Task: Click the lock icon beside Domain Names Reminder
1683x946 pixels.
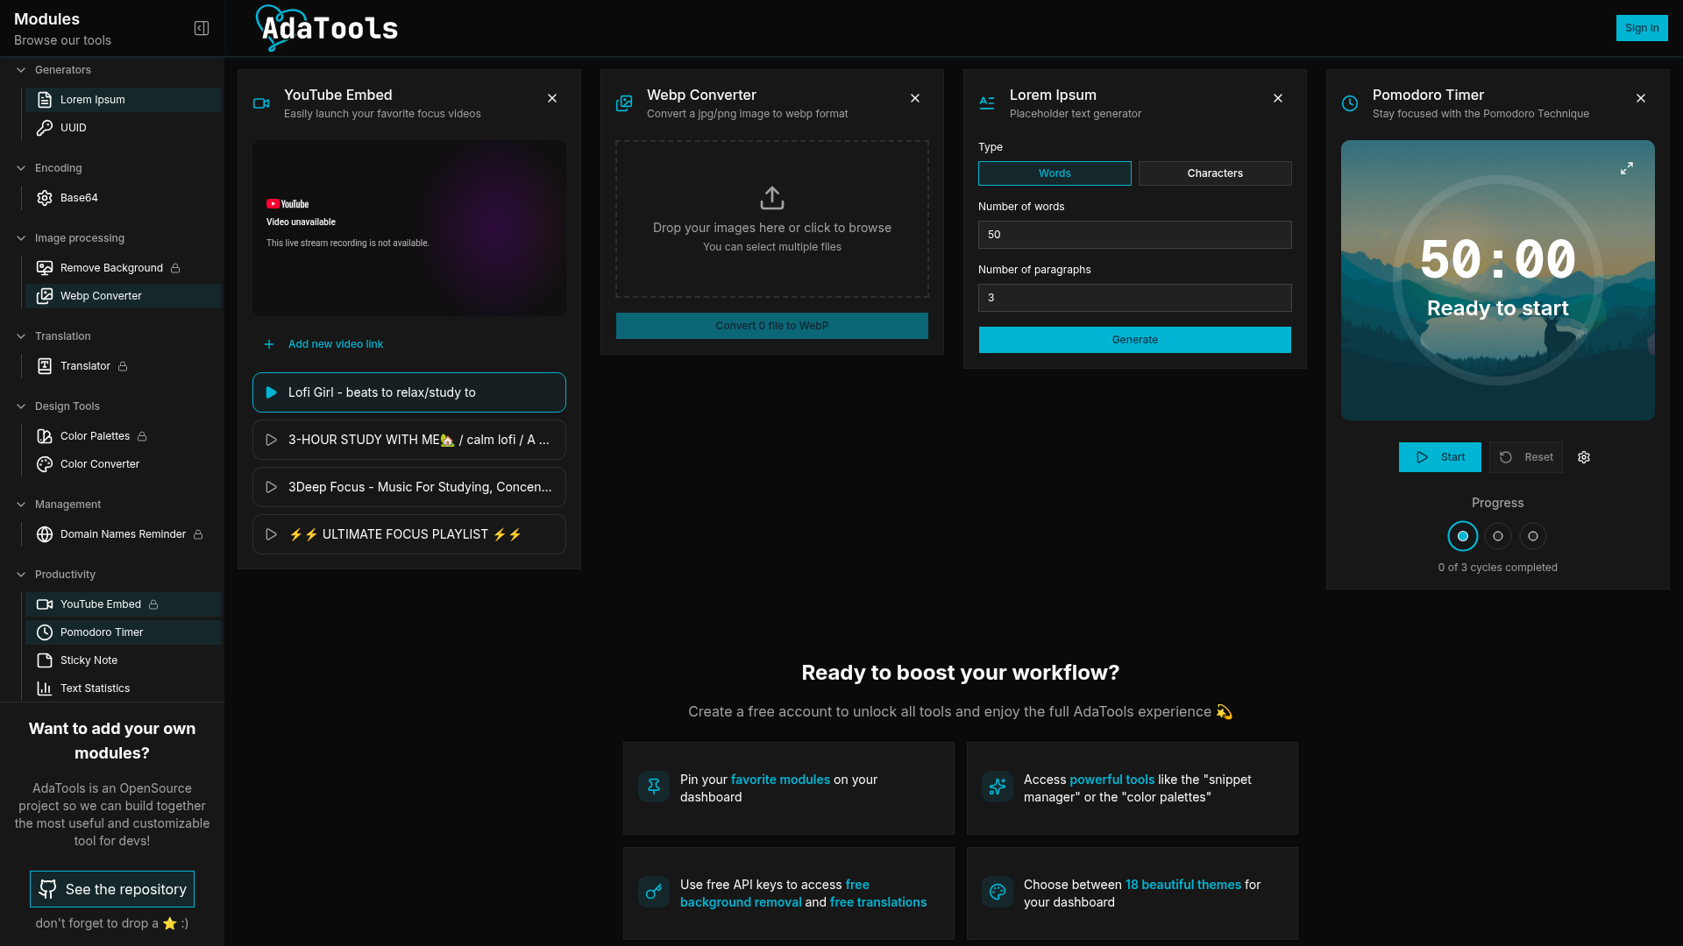Action: (x=198, y=534)
